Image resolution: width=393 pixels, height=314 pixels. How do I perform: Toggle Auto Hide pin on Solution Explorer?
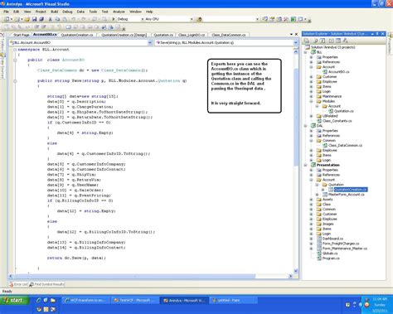click(377, 34)
